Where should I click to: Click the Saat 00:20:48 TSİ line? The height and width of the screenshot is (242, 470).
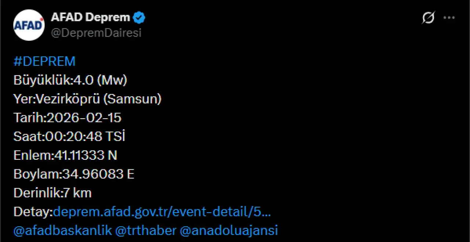coord(69,137)
